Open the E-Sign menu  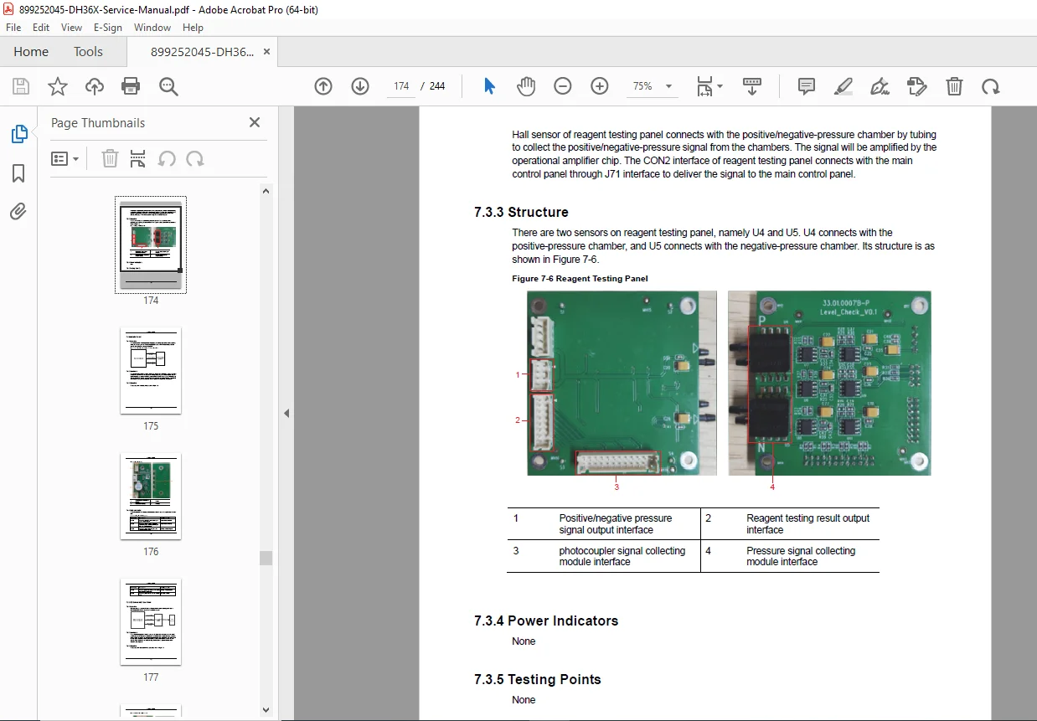pos(108,28)
